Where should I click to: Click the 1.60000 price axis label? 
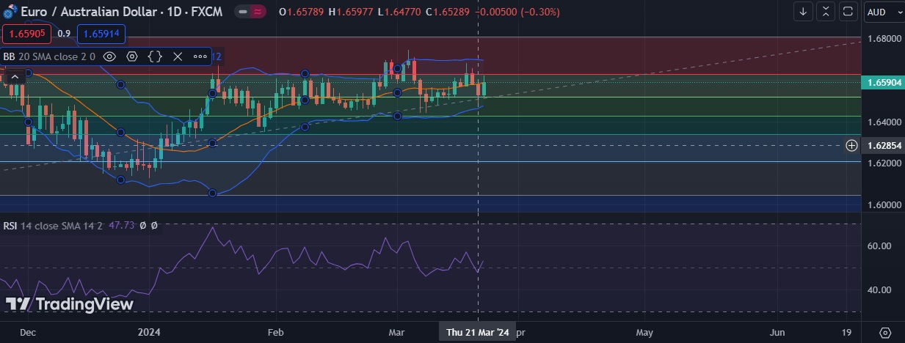tap(884, 204)
